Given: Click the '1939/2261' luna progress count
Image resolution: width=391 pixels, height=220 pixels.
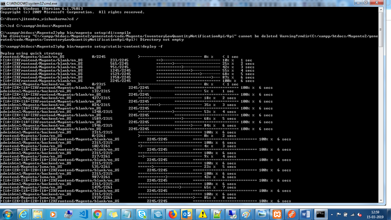Looking at the screenshot, I should pos(102,198).
